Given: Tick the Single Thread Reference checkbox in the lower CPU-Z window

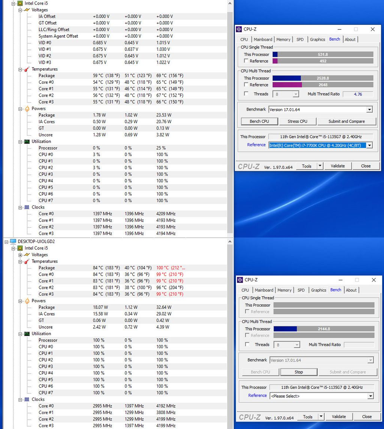Looking at the screenshot, I should (x=247, y=311).
